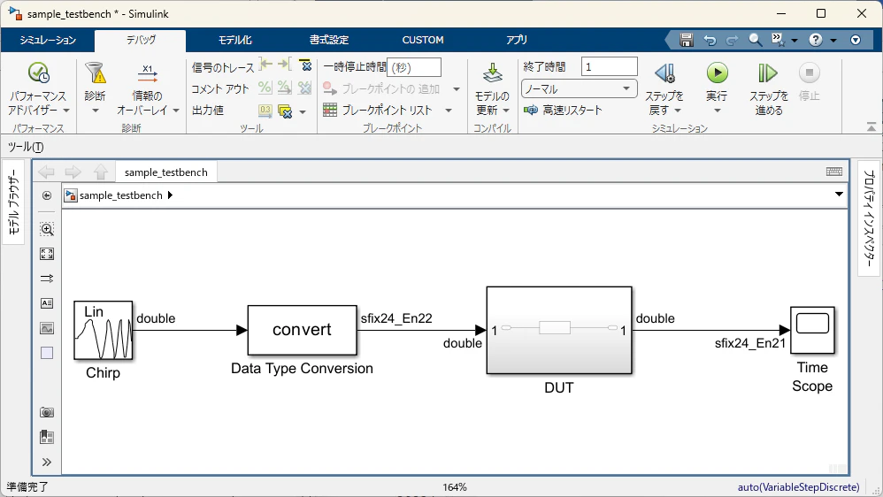The height and width of the screenshot is (497, 883).
Task: Click the 一時停止時間 pause time field
Action: (414, 67)
